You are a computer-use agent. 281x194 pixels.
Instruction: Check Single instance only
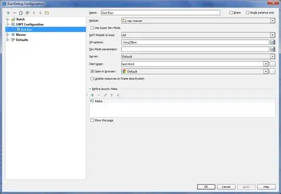pos(247,13)
